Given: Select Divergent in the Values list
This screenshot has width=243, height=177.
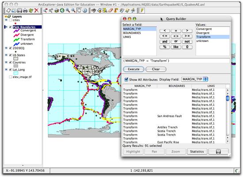Looking at the screenshot, I should (x=203, y=33).
